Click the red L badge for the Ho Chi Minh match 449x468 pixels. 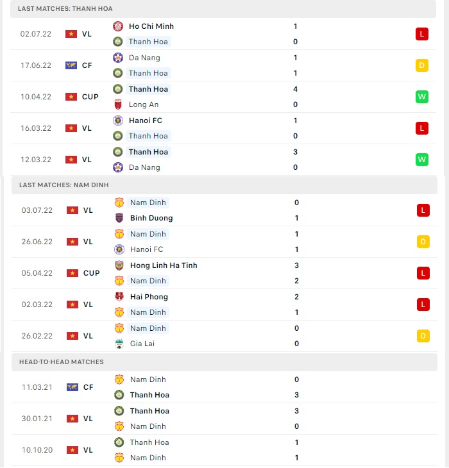tap(422, 34)
